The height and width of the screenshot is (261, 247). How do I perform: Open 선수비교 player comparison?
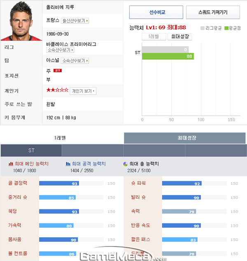[156, 12]
